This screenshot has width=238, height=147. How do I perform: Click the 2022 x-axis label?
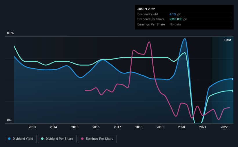pyautogui.click(x=224, y=127)
